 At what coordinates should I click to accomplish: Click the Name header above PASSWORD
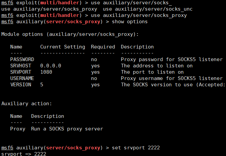[x=16, y=47]
